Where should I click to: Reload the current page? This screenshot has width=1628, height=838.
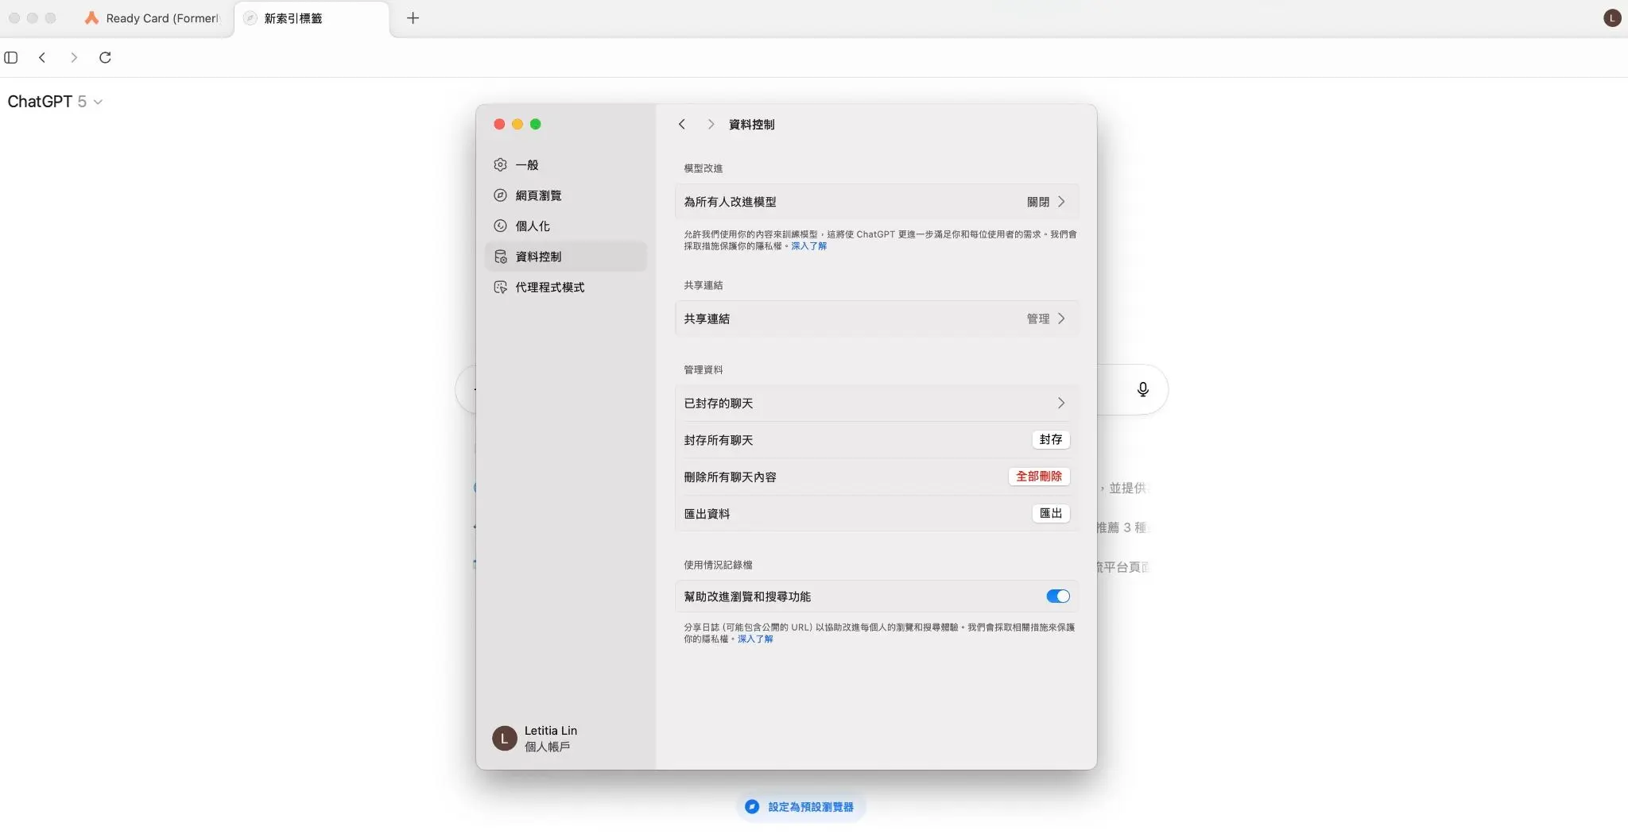tap(105, 57)
